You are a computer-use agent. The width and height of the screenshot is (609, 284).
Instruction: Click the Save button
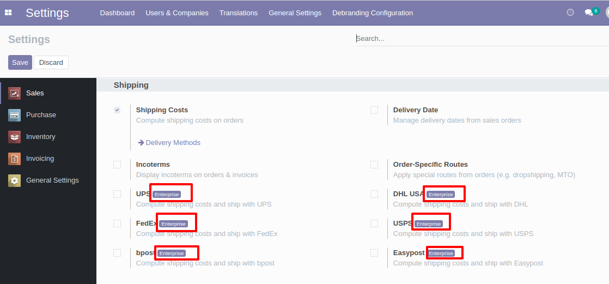[20, 63]
